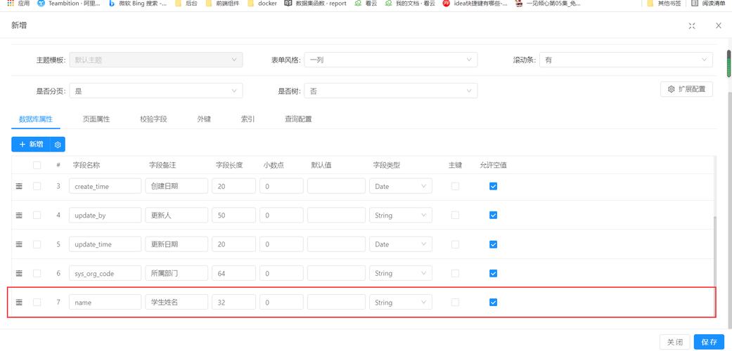Click the 小数点 input in update_by row
The image size is (732, 351).
[281, 216]
